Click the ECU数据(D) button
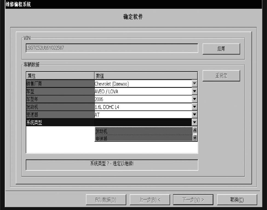Image resolution: width=267 pixels, height=210 pixels. (106, 200)
